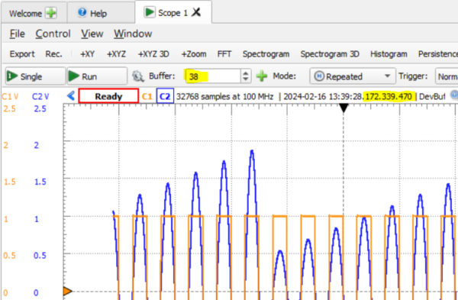Toggle channel C1 orange indicator
This screenshot has height=300, width=458.
click(147, 96)
